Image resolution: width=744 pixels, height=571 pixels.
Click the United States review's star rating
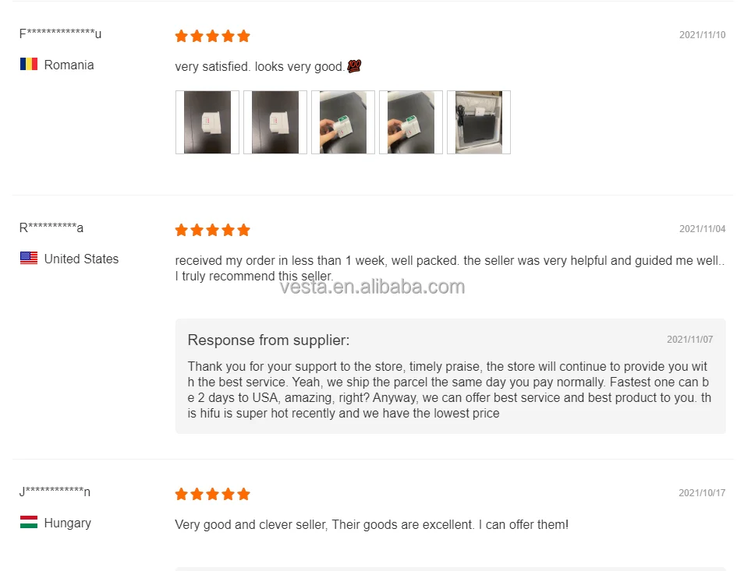tap(212, 230)
